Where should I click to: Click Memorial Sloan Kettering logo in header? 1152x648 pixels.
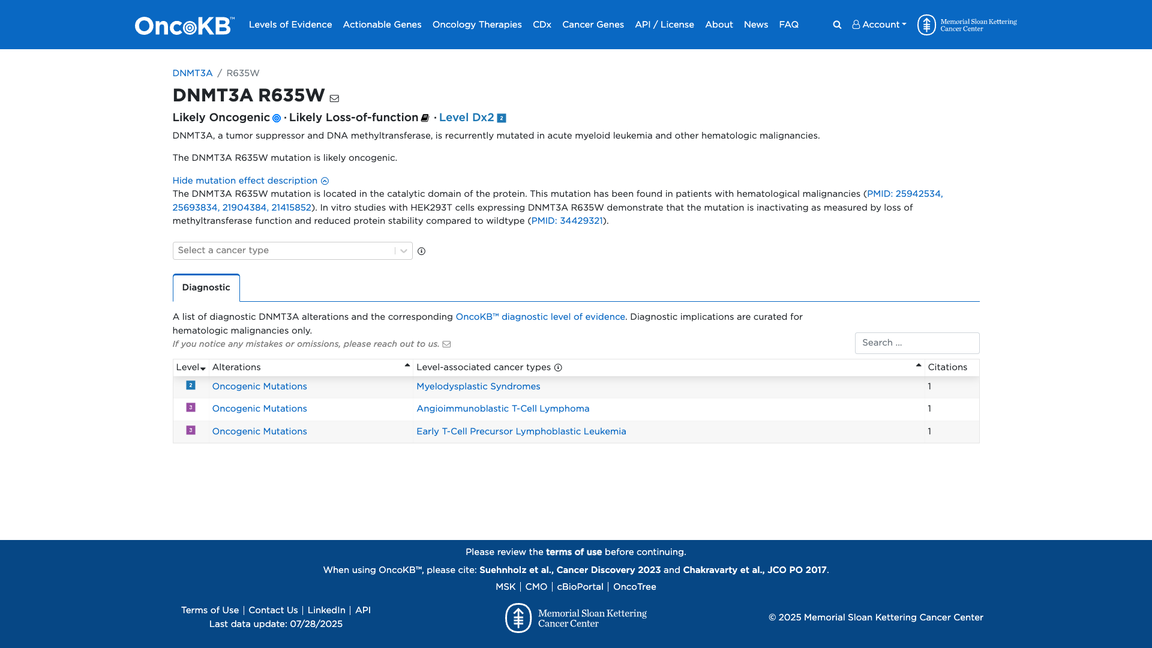click(967, 25)
